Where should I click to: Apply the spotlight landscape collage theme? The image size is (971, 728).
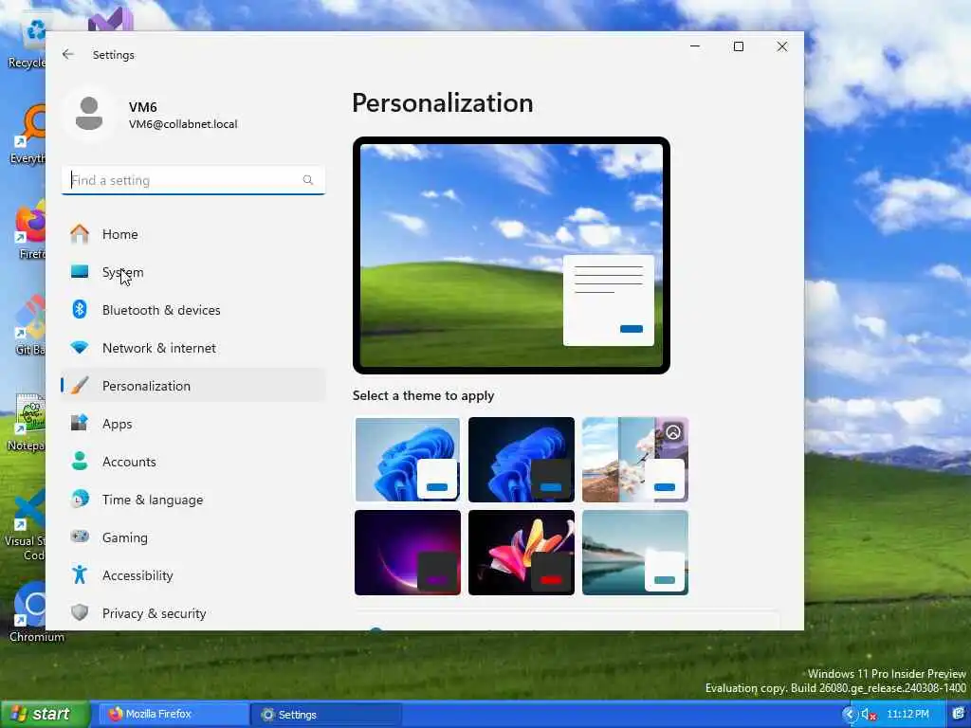635,460
